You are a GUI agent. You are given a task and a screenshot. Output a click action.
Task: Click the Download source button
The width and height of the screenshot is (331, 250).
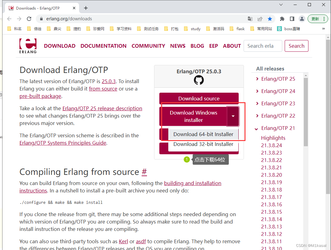point(199,99)
